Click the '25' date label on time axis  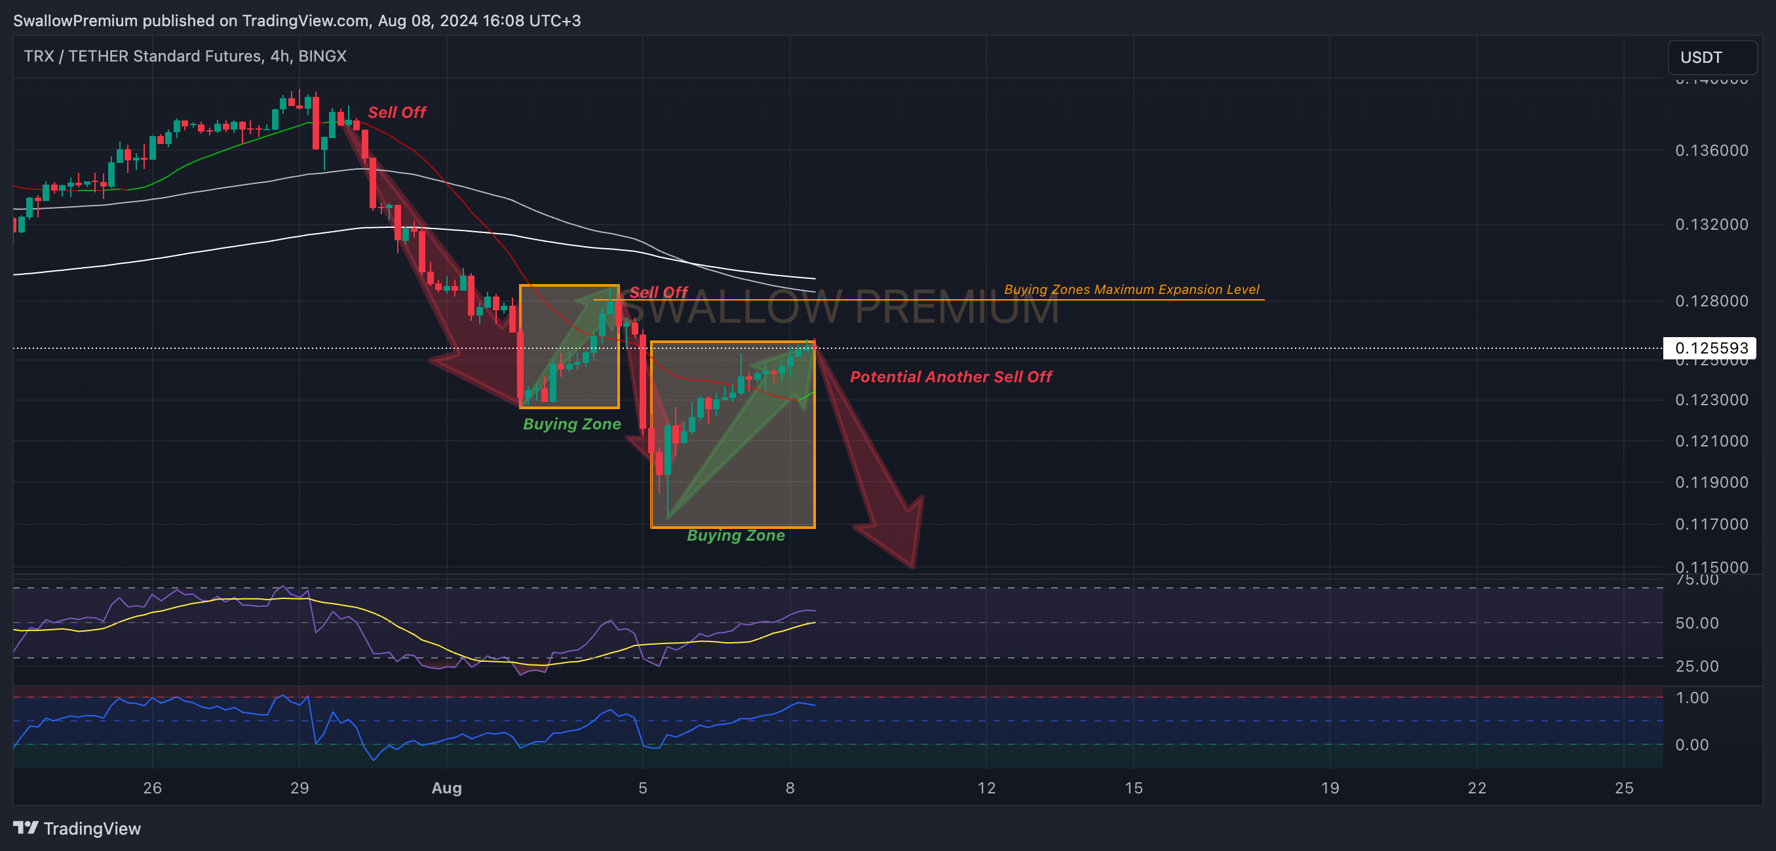1625,788
